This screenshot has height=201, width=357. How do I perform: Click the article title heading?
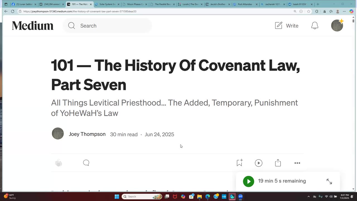[x=175, y=75]
